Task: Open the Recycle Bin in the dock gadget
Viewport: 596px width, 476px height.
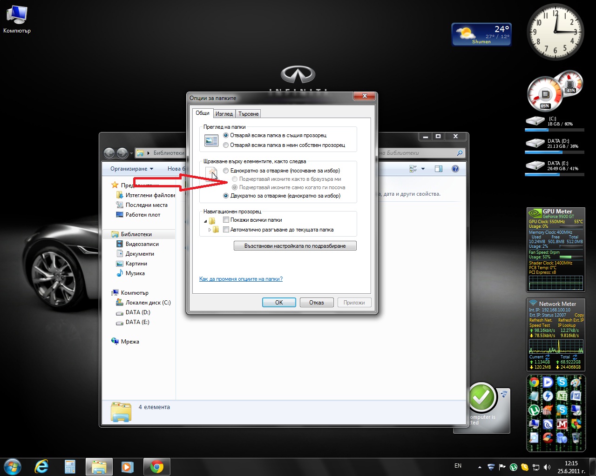Action: [x=576, y=438]
